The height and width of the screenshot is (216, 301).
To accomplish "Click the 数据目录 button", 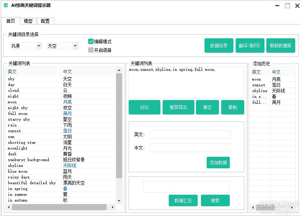I will click(219, 46).
